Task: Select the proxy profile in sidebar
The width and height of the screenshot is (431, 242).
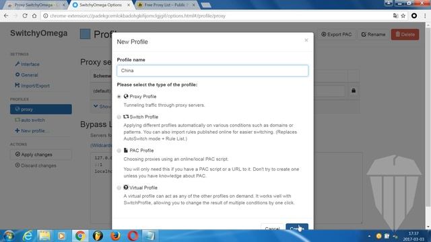Action: [41, 109]
